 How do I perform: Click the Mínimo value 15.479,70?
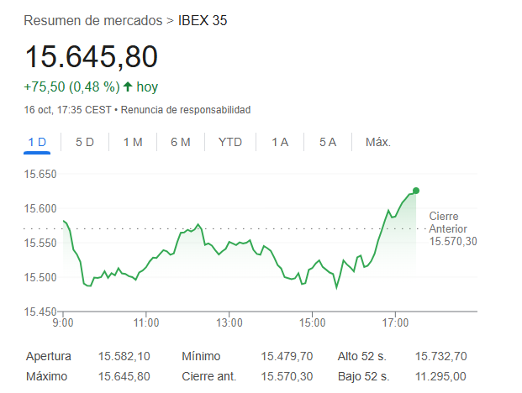pyautogui.click(x=287, y=356)
